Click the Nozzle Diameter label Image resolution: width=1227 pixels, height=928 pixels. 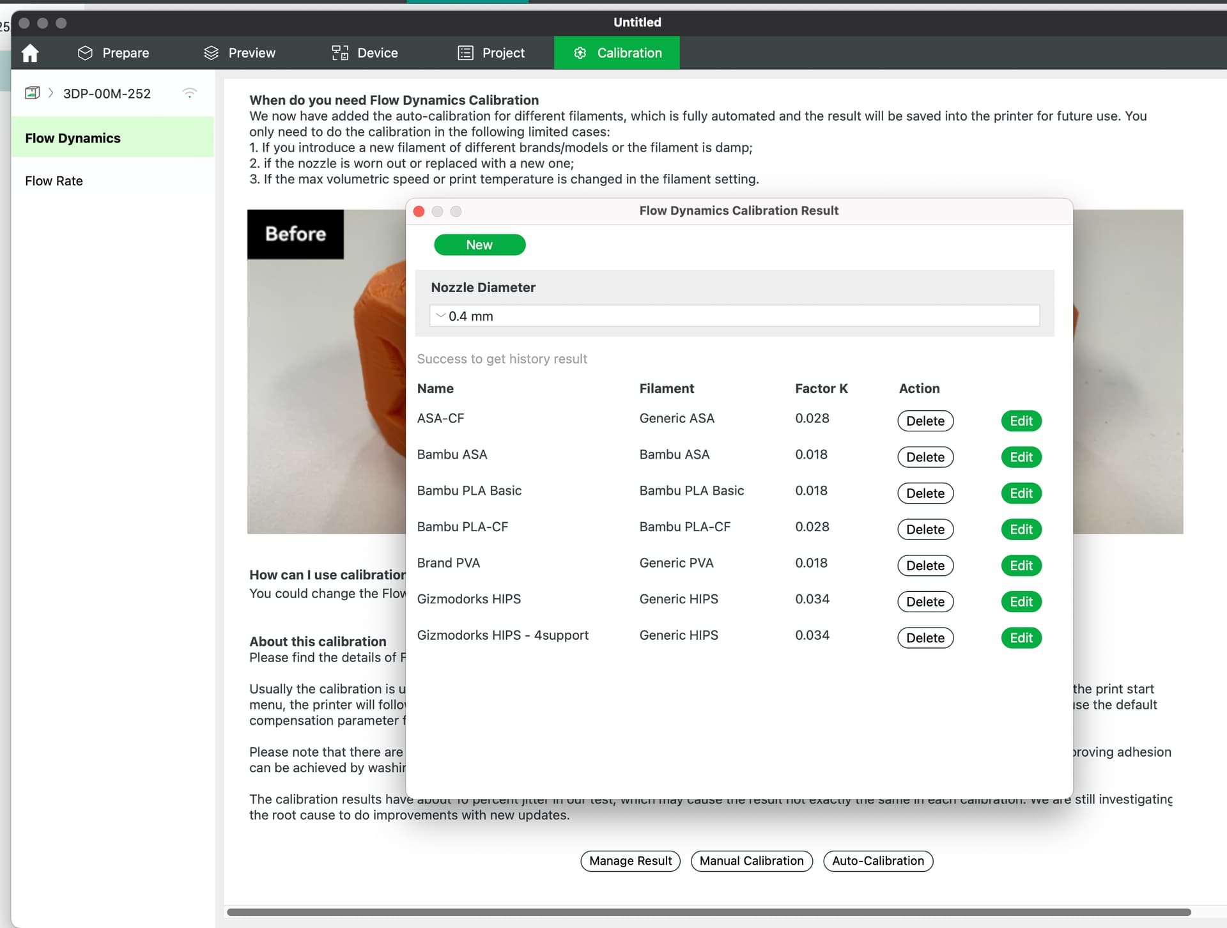483,287
